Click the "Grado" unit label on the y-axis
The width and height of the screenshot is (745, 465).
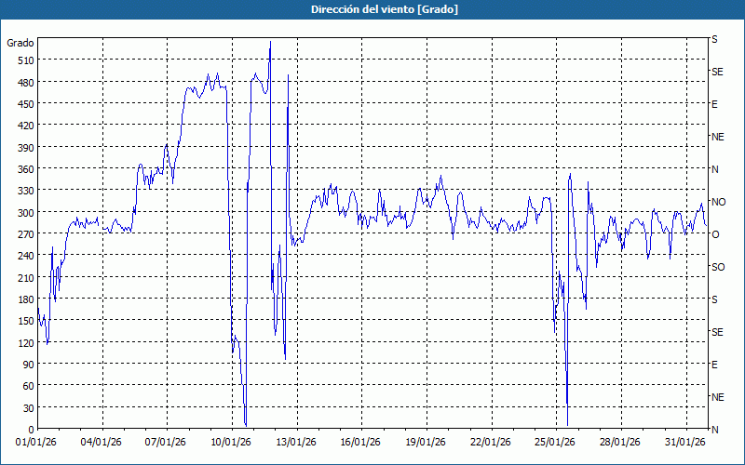tap(20, 43)
